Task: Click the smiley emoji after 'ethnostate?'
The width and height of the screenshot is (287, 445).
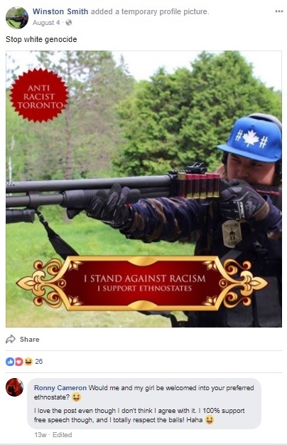Action: [x=75, y=397]
